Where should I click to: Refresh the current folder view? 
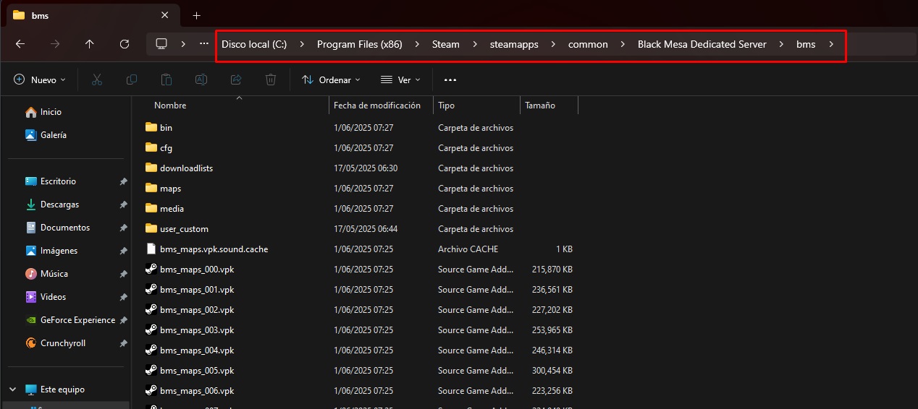(125, 44)
